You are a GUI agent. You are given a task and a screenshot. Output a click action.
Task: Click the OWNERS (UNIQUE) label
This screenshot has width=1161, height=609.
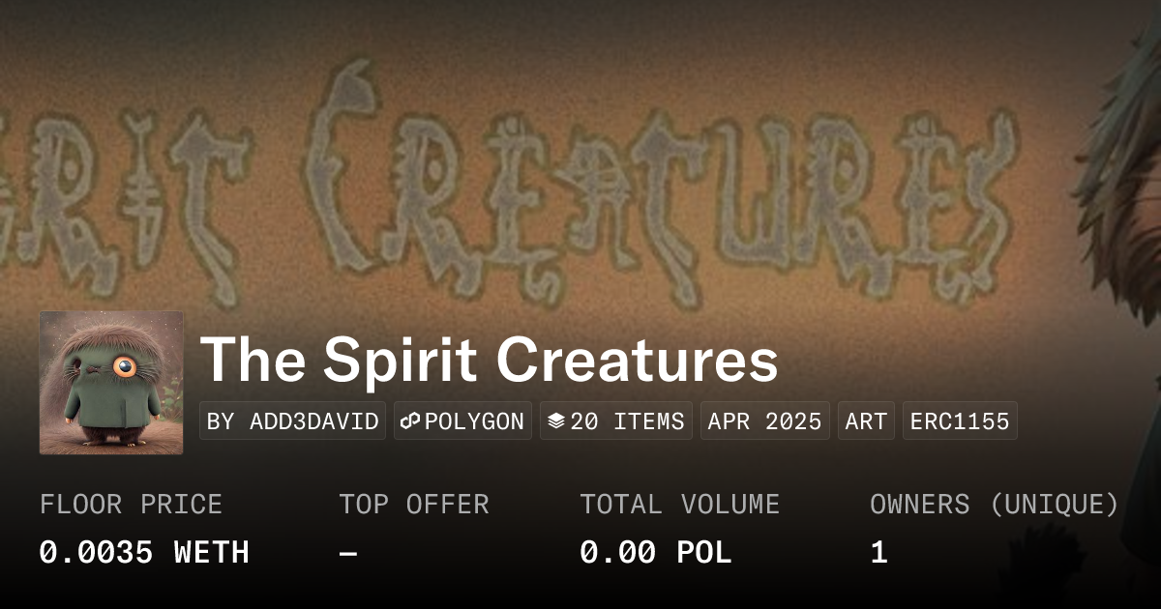[995, 505]
